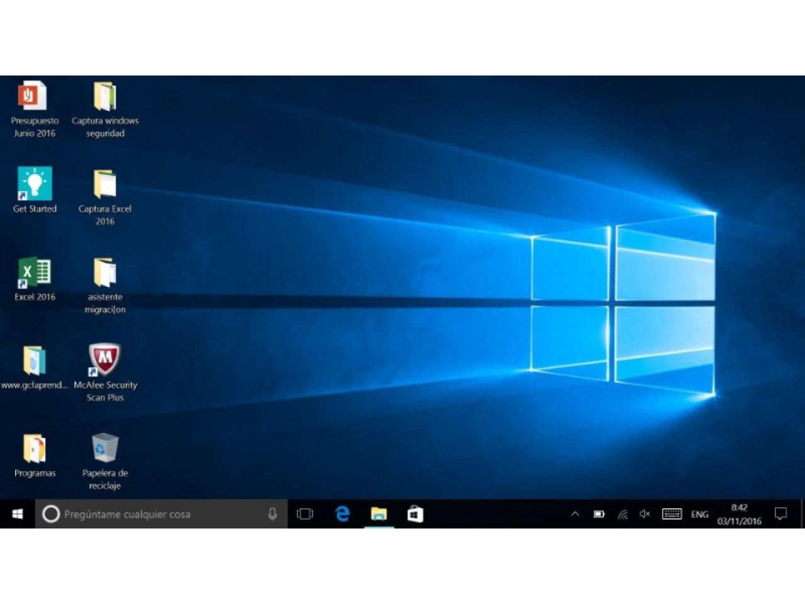
Task: Open the muted volume icon
Action: click(x=645, y=514)
